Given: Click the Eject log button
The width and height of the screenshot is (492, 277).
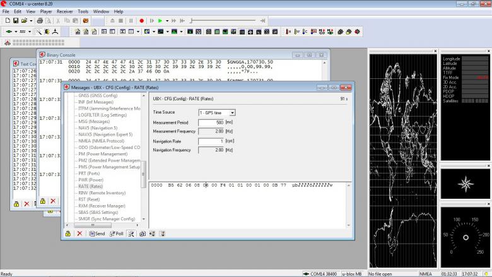Looking at the screenshot, I should click(x=112, y=21).
